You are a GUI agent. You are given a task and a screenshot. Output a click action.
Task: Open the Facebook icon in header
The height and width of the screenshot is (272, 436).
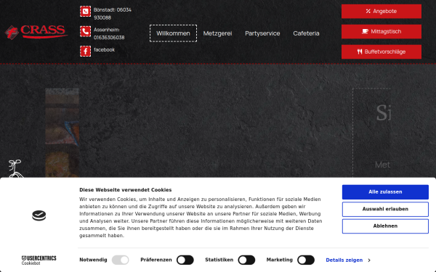click(x=85, y=51)
